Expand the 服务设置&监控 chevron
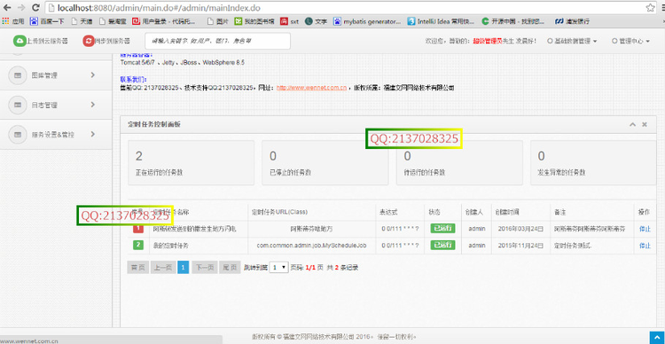 tap(93, 134)
